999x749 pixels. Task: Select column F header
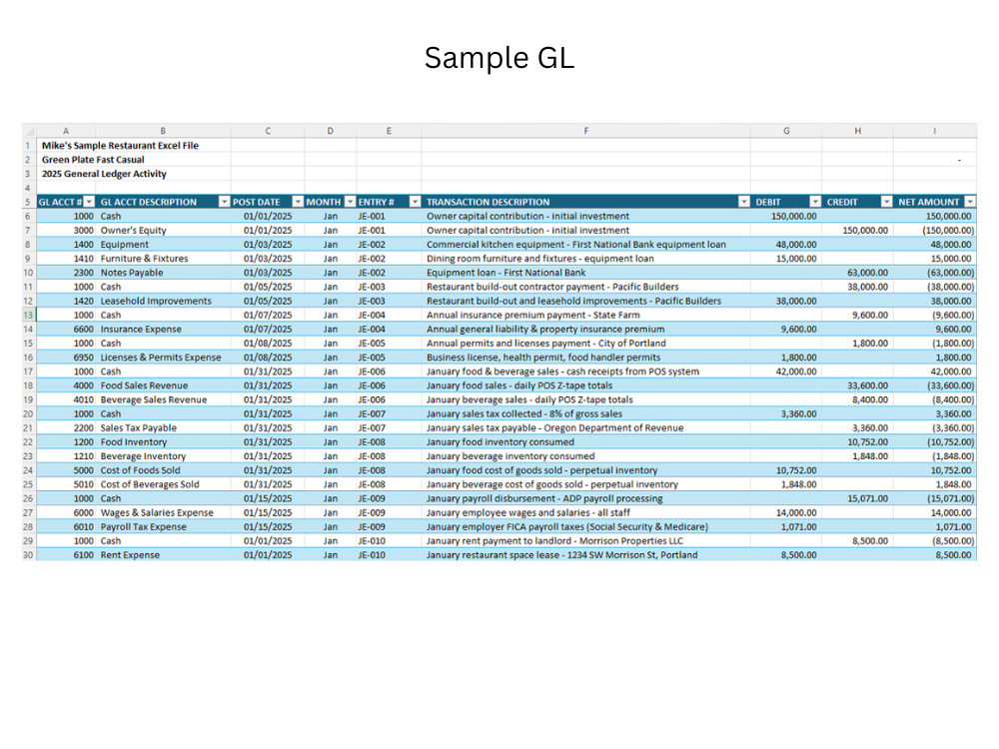[x=586, y=131]
